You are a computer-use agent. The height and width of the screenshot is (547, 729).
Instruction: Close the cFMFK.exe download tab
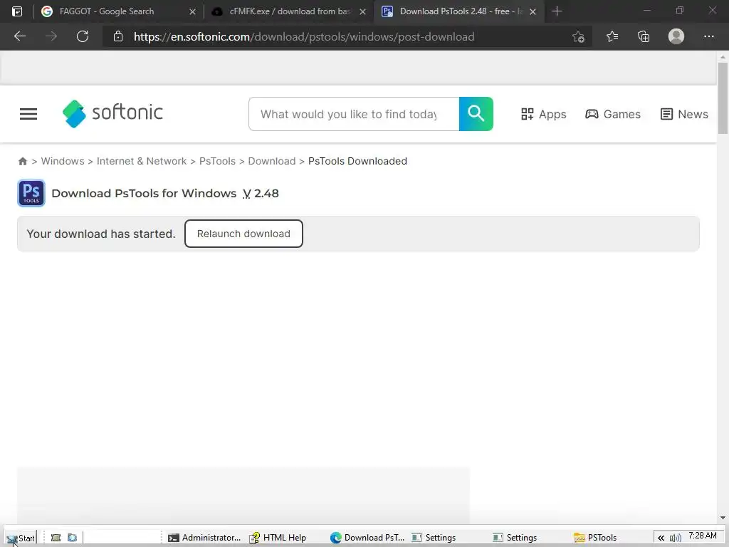362,11
